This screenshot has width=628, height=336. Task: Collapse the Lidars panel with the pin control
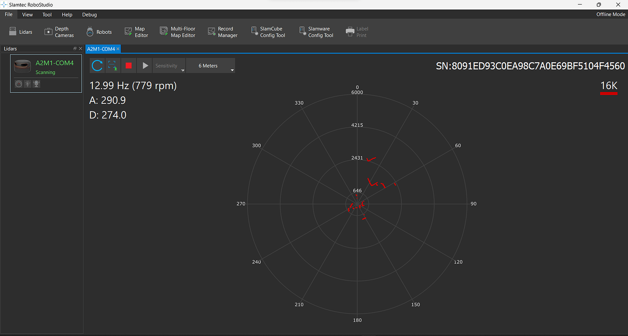tap(74, 48)
